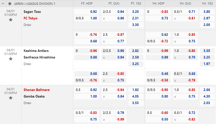This screenshot has width=216, height=124.
Task: Choose under at 0.96 for Sagan Tosu match
Action: [x=114, y=18]
